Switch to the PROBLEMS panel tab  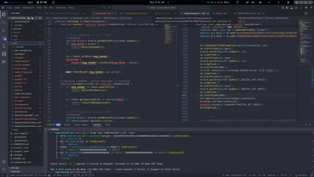[54, 125]
